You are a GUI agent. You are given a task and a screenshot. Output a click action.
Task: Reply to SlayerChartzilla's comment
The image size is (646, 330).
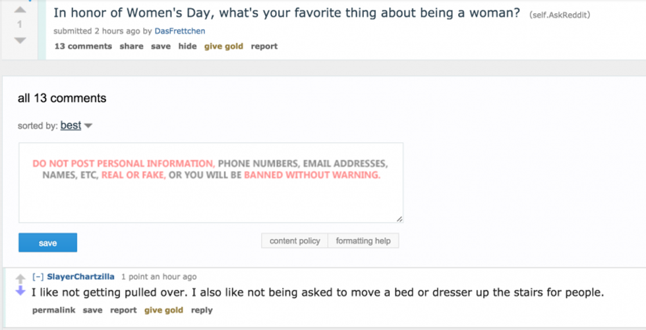(202, 310)
